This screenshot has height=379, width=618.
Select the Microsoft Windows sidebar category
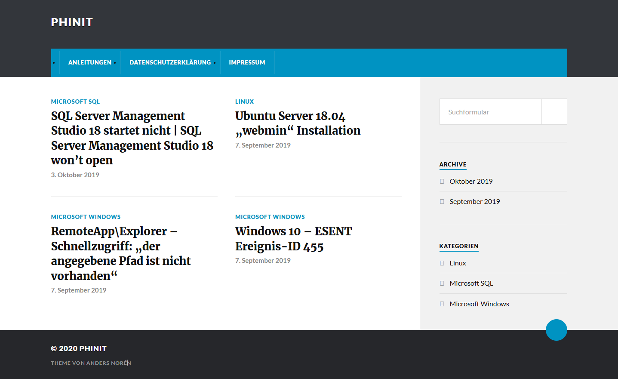tap(479, 304)
